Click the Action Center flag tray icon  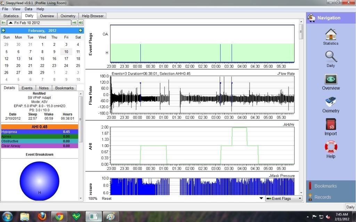coord(315,217)
